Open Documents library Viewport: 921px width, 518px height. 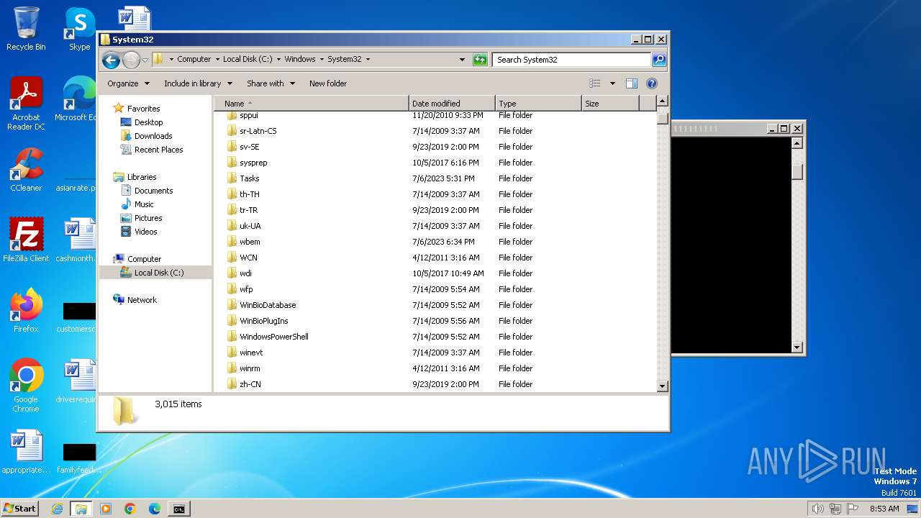click(x=153, y=191)
